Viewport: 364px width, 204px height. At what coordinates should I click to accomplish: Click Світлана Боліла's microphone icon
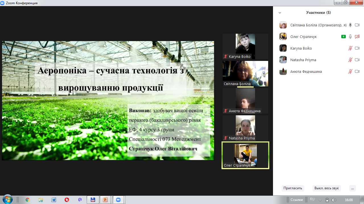[x=350, y=25]
